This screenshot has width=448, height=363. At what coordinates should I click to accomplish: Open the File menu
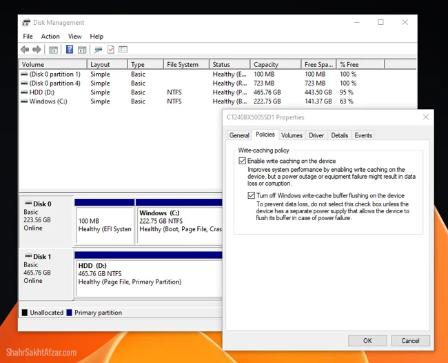[28, 37]
